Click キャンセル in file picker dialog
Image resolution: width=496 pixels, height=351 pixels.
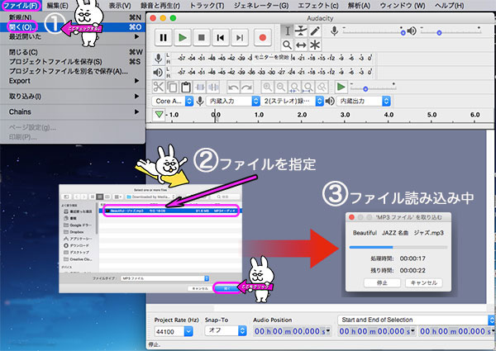[200, 288]
